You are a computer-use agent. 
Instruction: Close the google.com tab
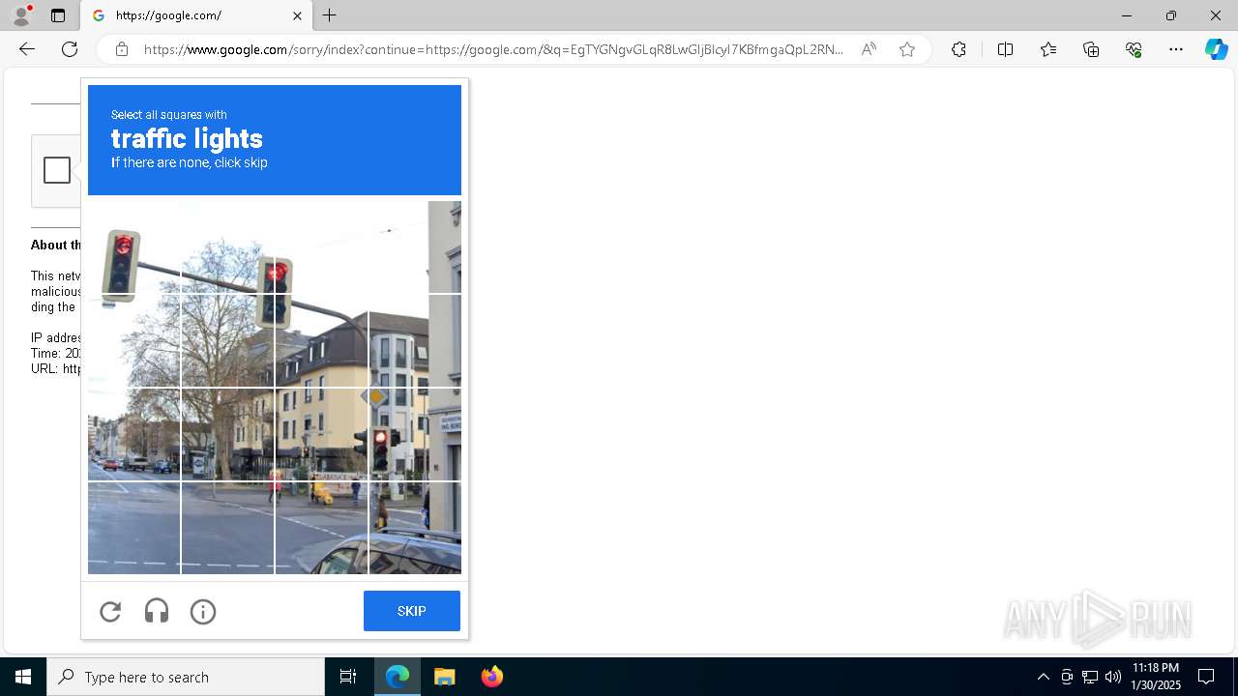[x=297, y=15]
